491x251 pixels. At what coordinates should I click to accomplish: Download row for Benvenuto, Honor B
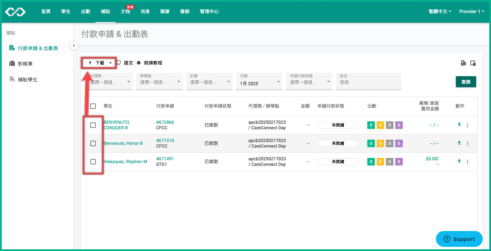point(459,143)
